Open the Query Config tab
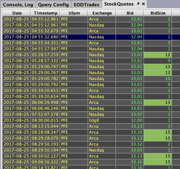The height and width of the screenshot is (169, 180). tap(53, 5)
